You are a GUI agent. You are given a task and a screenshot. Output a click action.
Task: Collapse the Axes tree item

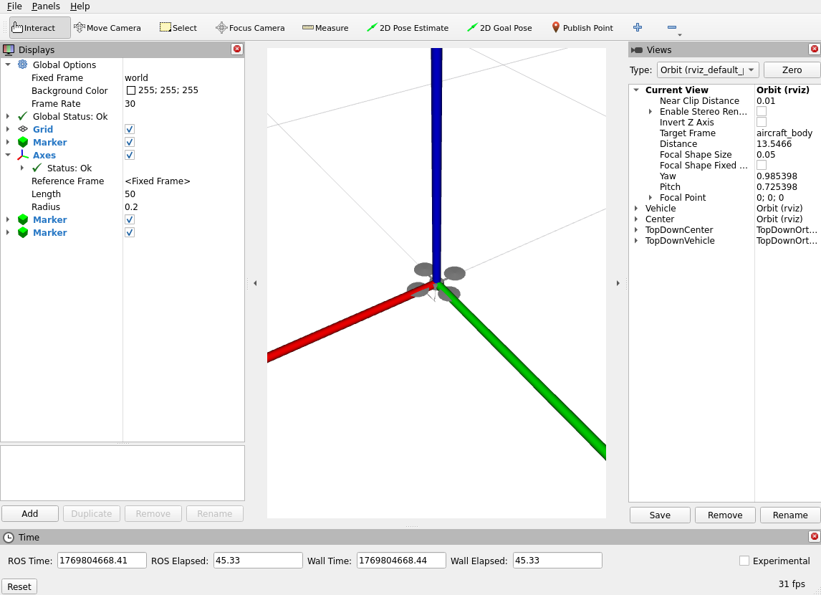pyautogui.click(x=8, y=155)
